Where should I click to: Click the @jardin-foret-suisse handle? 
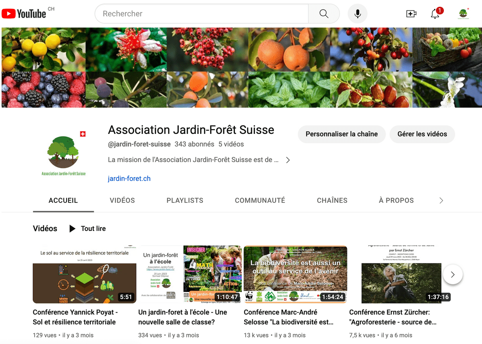[139, 144]
